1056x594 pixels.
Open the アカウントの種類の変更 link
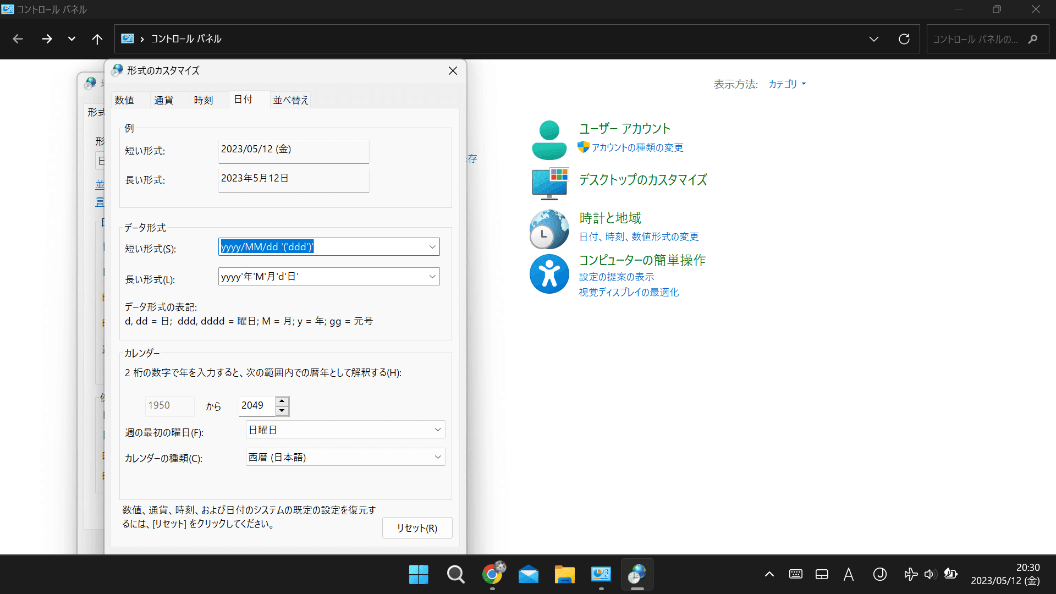(637, 147)
